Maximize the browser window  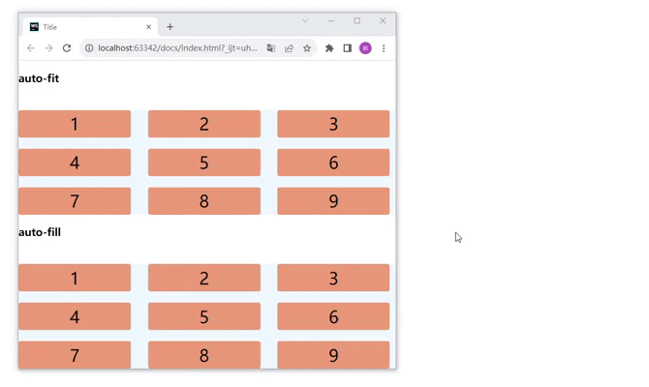[356, 20]
